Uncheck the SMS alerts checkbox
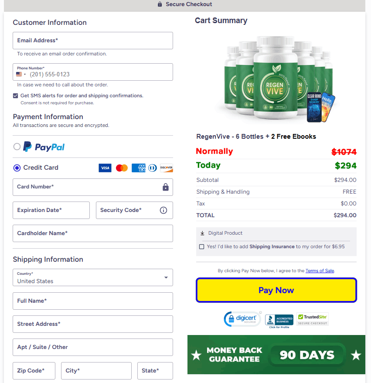Image resolution: width=371 pixels, height=383 pixels. coord(16,96)
